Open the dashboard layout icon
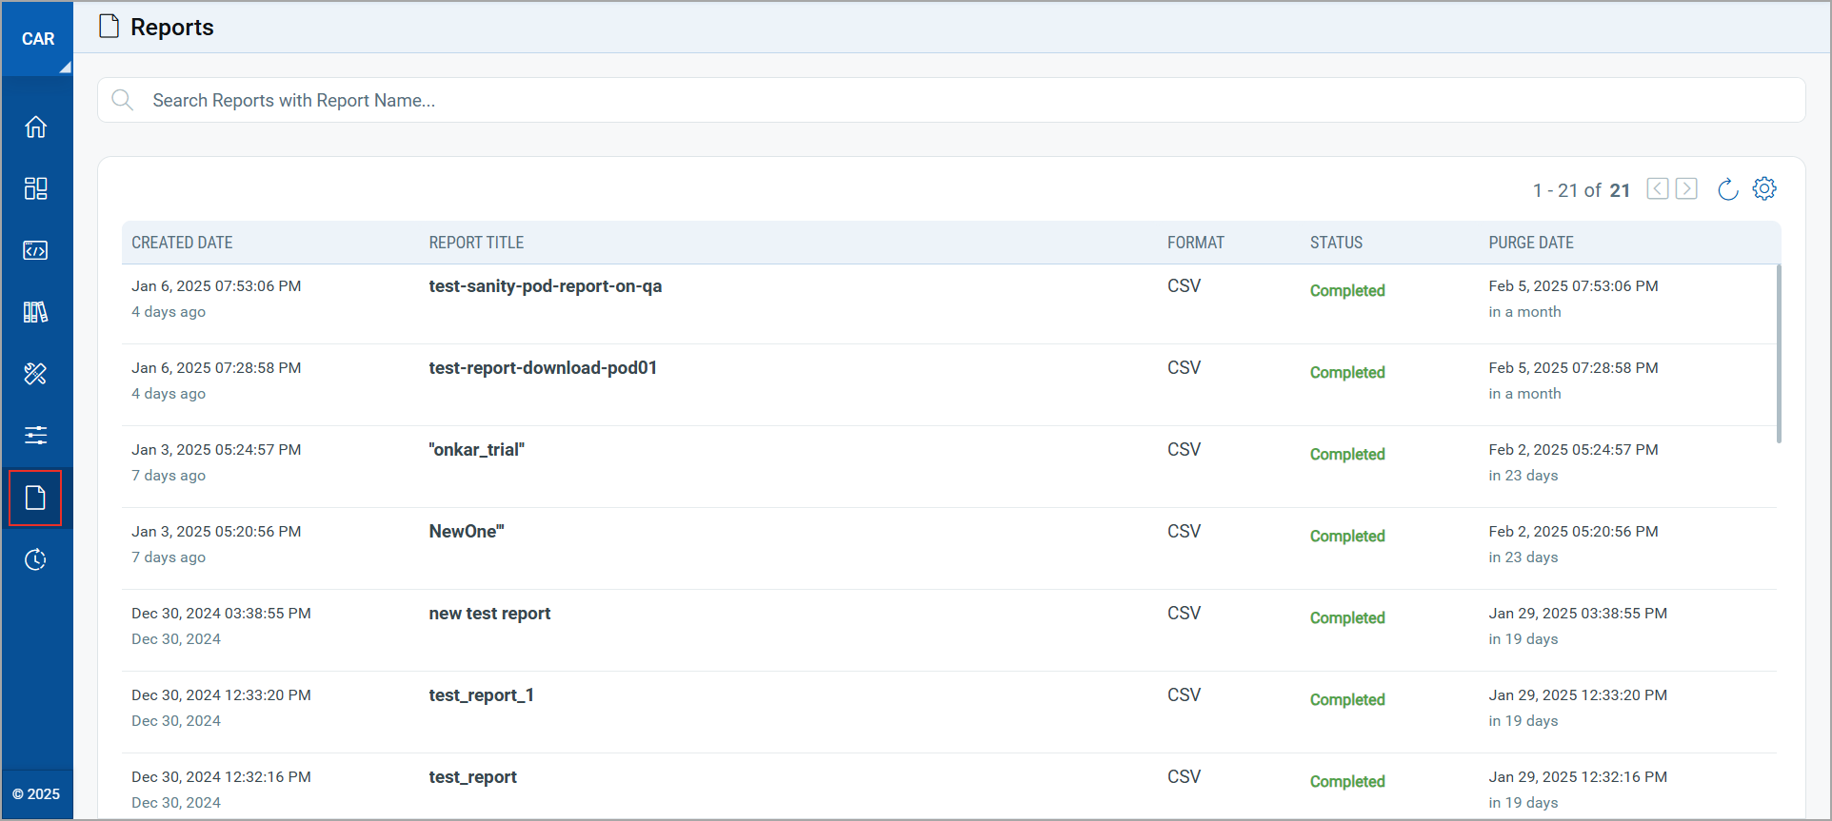Screen dimensions: 1832x821 pyautogui.click(x=36, y=188)
